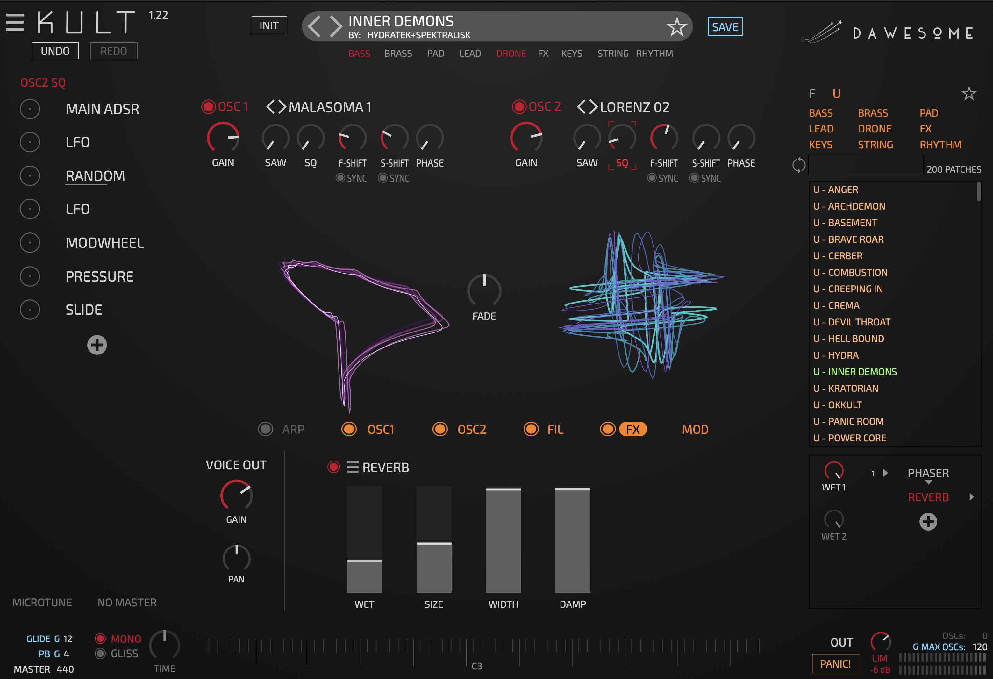Go to previous preset arrow
Image resolution: width=993 pixels, height=679 pixels.
(314, 26)
